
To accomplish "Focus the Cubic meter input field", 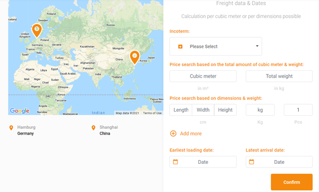I will click(x=203, y=76).
